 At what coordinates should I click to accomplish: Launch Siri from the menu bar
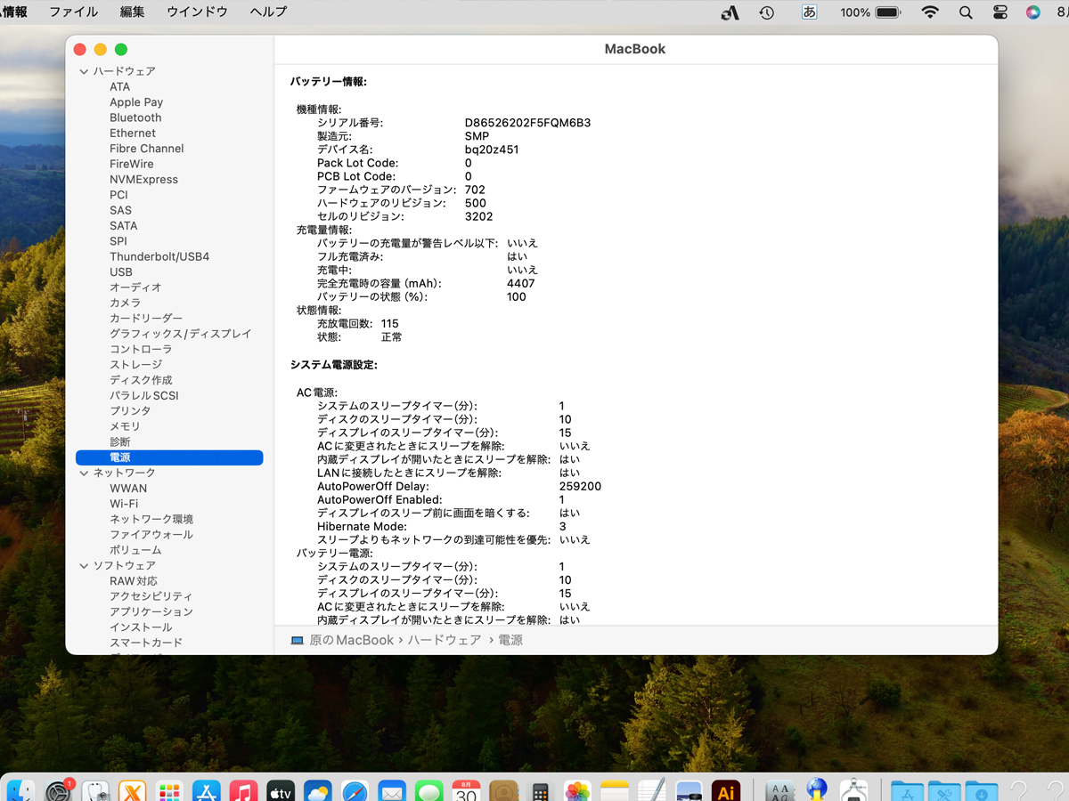coord(1032,12)
